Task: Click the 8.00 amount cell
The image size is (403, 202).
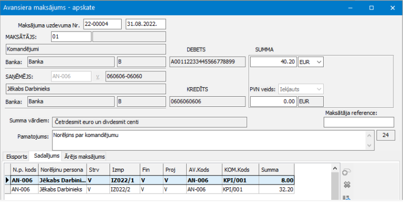Action: tap(276, 180)
